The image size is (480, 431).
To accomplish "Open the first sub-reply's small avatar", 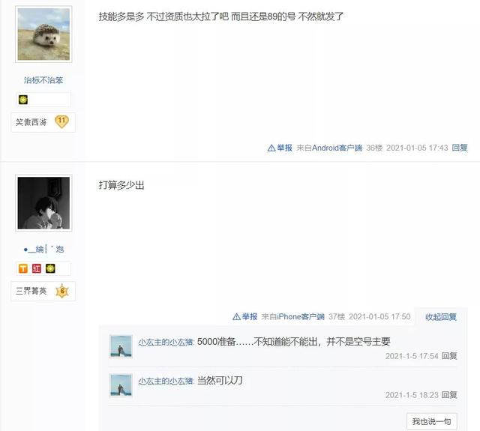I will (x=121, y=346).
